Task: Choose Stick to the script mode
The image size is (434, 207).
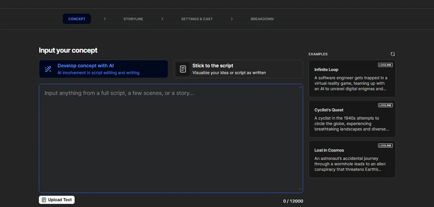Action: 238,69
